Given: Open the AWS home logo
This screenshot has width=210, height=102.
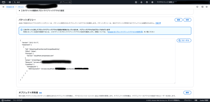Looking at the screenshot, I should click(x=4, y=2).
